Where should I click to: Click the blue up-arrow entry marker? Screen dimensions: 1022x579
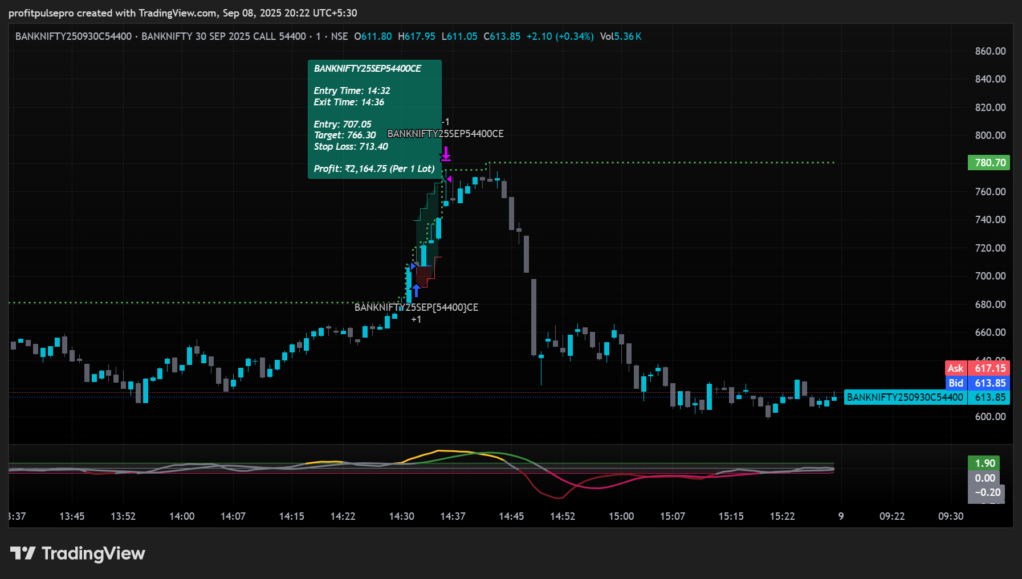[x=416, y=291]
